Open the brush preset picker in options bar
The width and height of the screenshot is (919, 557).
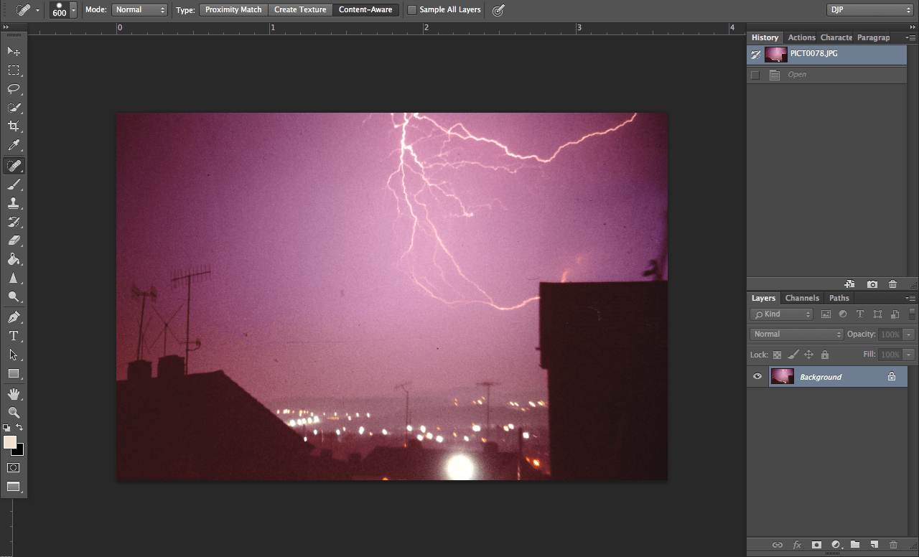click(62, 10)
